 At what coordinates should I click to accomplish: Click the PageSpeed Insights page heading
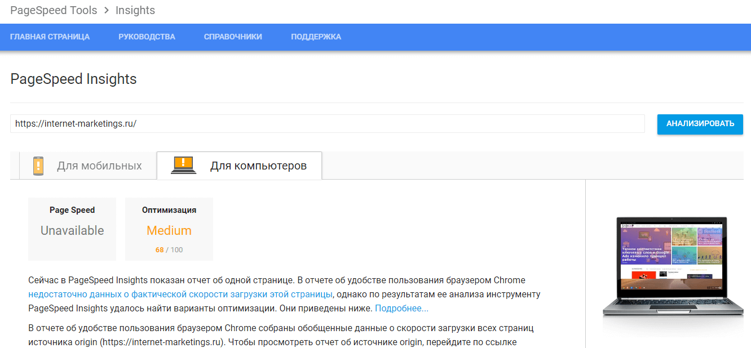(x=73, y=79)
